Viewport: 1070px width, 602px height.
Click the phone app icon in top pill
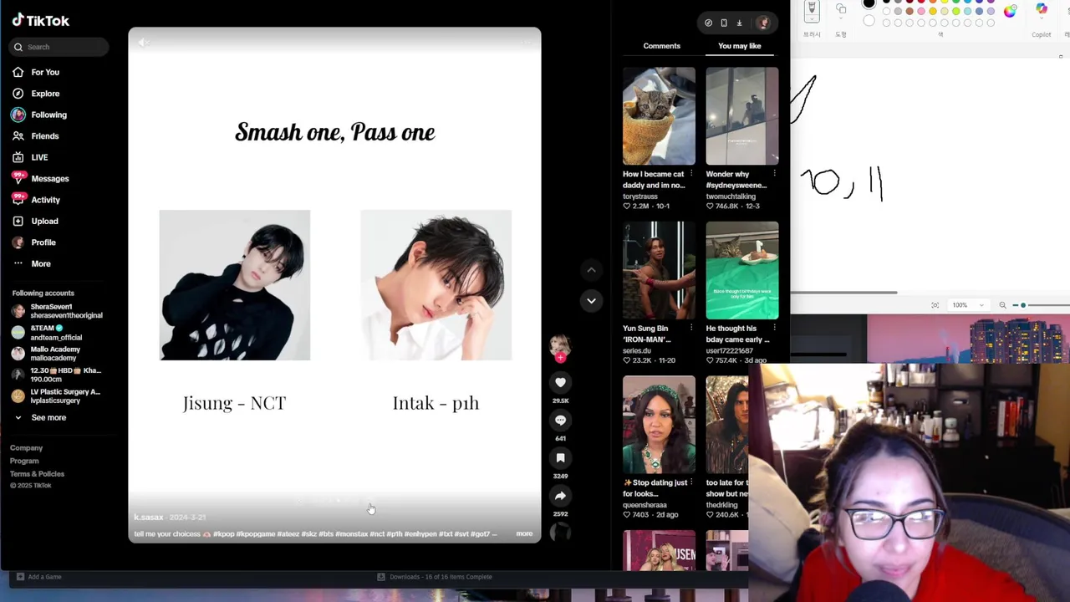(x=724, y=23)
